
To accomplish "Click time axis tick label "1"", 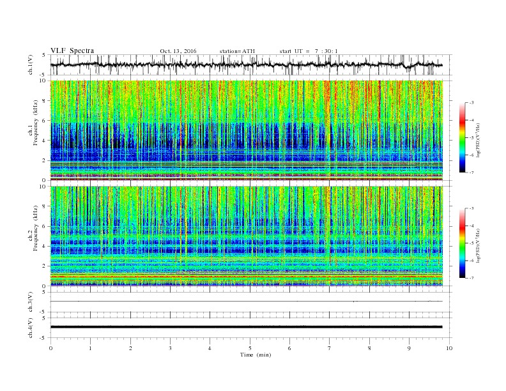I will (90, 348).
